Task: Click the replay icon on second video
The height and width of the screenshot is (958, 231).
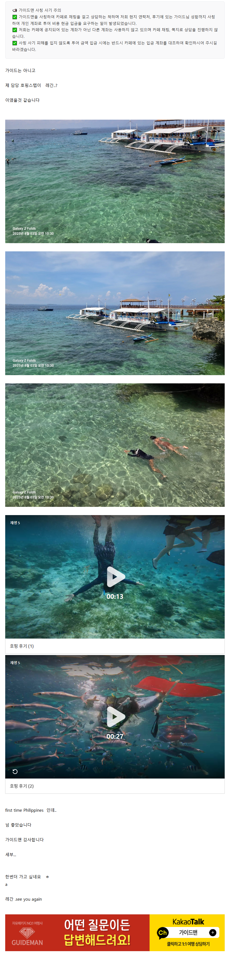Action: (15, 772)
